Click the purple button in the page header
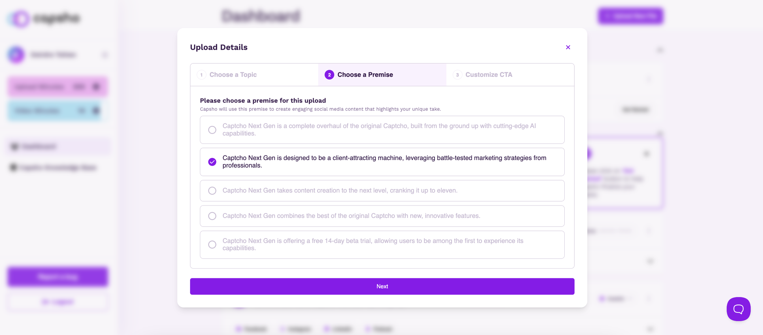Screen dimensions: 763x335 (630, 16)
